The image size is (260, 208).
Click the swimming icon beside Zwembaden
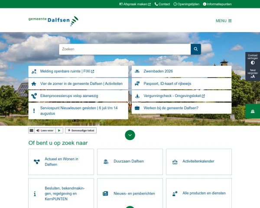coord(137,71)
